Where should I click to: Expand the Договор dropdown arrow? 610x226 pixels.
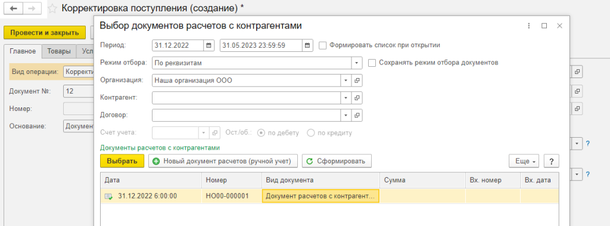coord(346,115)
